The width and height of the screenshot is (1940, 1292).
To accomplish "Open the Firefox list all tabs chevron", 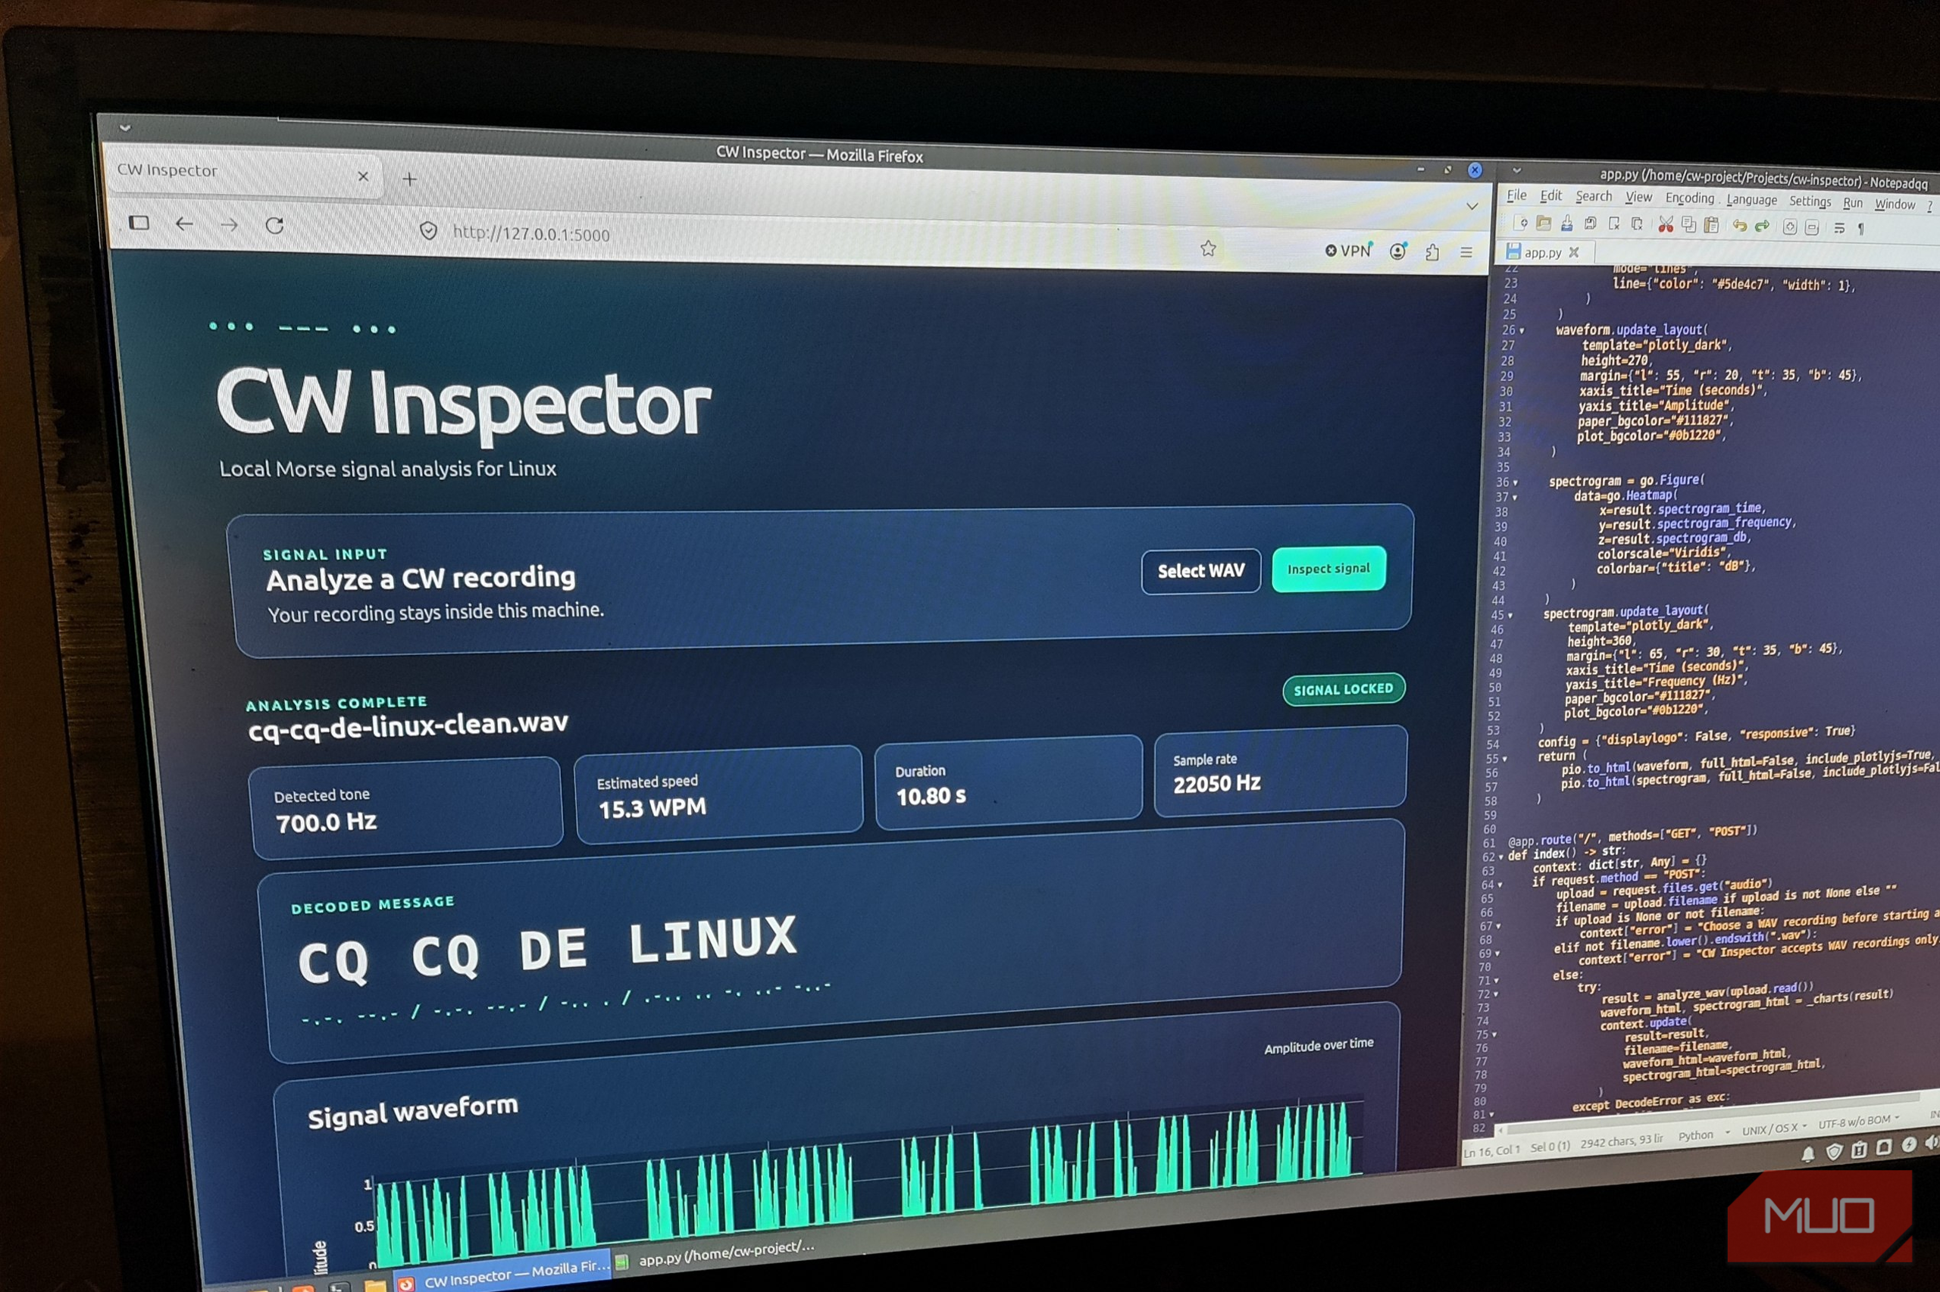I will (1472, 206).
